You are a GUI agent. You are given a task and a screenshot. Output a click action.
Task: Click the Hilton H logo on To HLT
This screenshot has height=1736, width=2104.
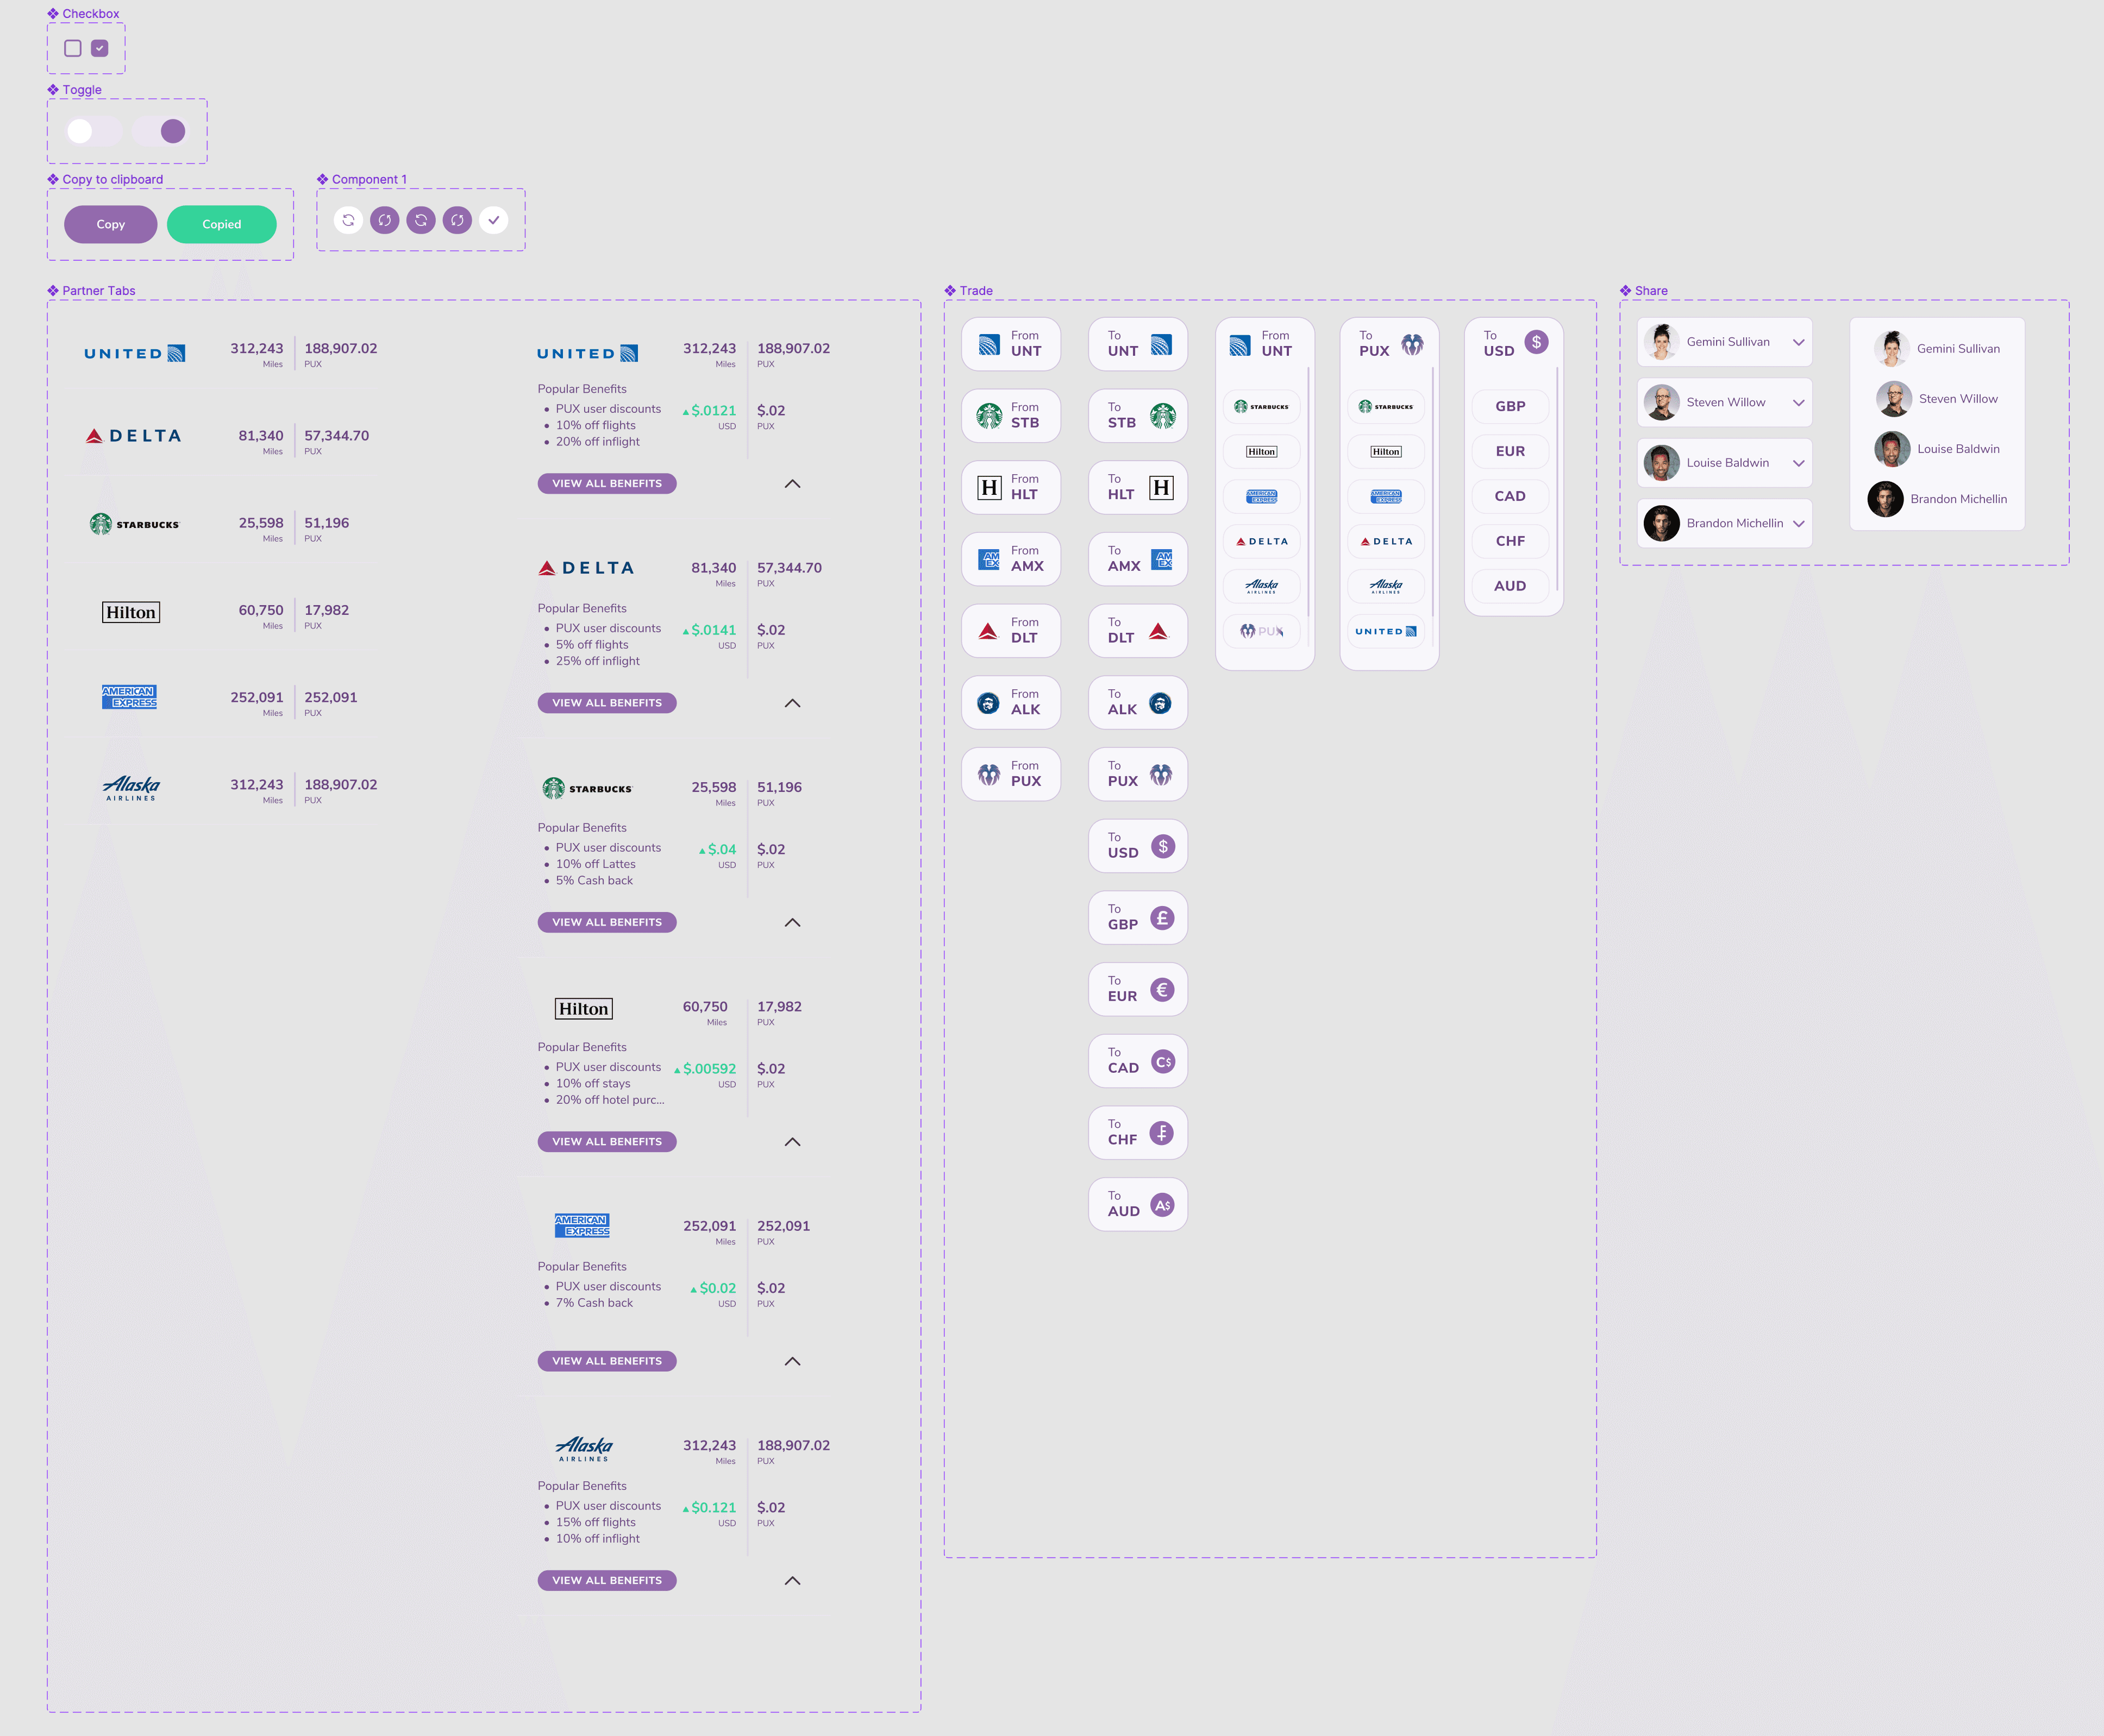pos(1162,487)
